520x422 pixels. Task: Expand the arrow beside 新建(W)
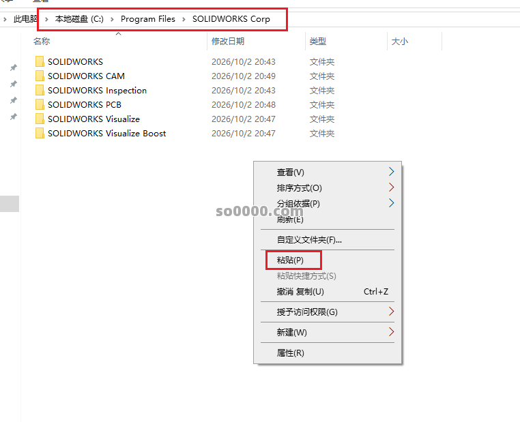(x=391, y=332)
